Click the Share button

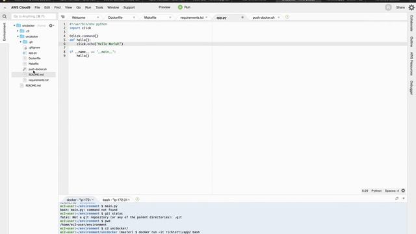pyautogui.click(x=400, y=7)
